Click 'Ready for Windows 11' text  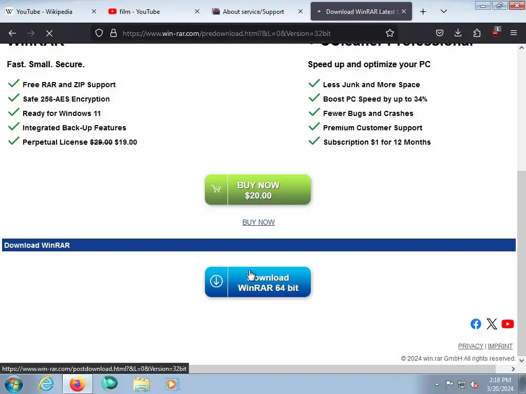point(62,113)
